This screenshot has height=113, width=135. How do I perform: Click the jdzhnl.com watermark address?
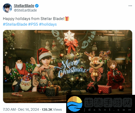tap(108, 110)
